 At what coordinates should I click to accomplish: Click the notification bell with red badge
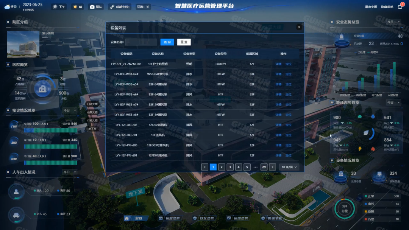tap(400, 6)
